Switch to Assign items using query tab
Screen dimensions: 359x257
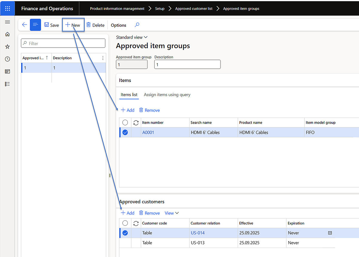coord(167,95)
